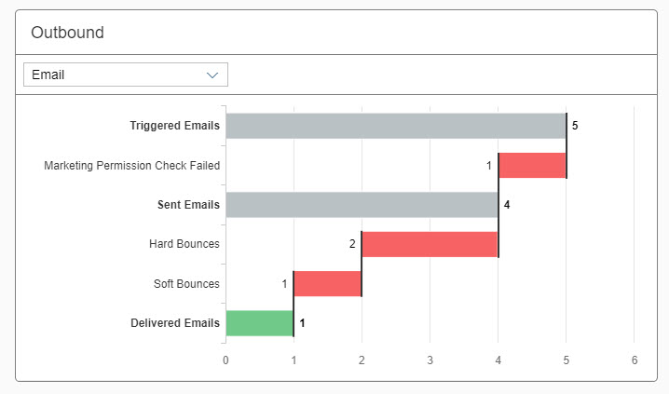Click the x-axis tick label 6

[635, 360]
